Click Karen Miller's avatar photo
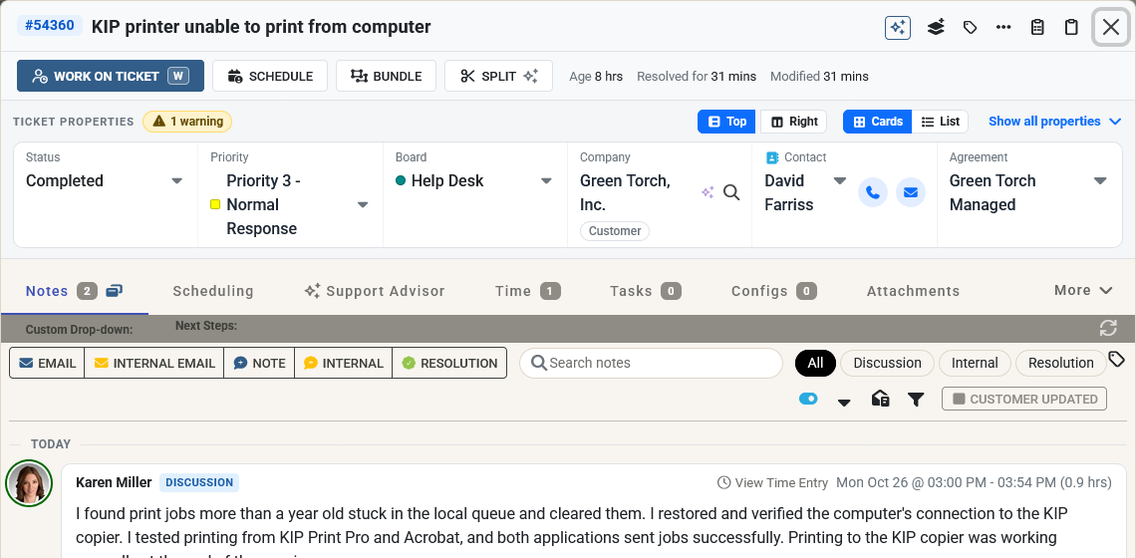The image size is (1136, 558). 29,482
